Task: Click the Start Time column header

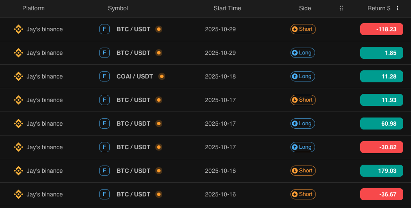Action: pyautogui.click(x=227, y=8)
